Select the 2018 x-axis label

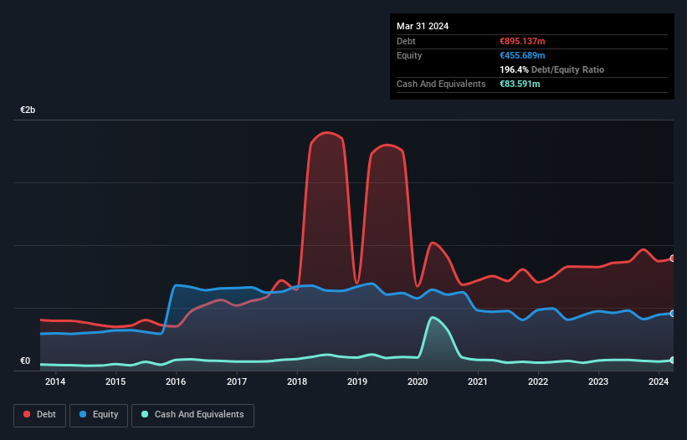click(297, 381)
